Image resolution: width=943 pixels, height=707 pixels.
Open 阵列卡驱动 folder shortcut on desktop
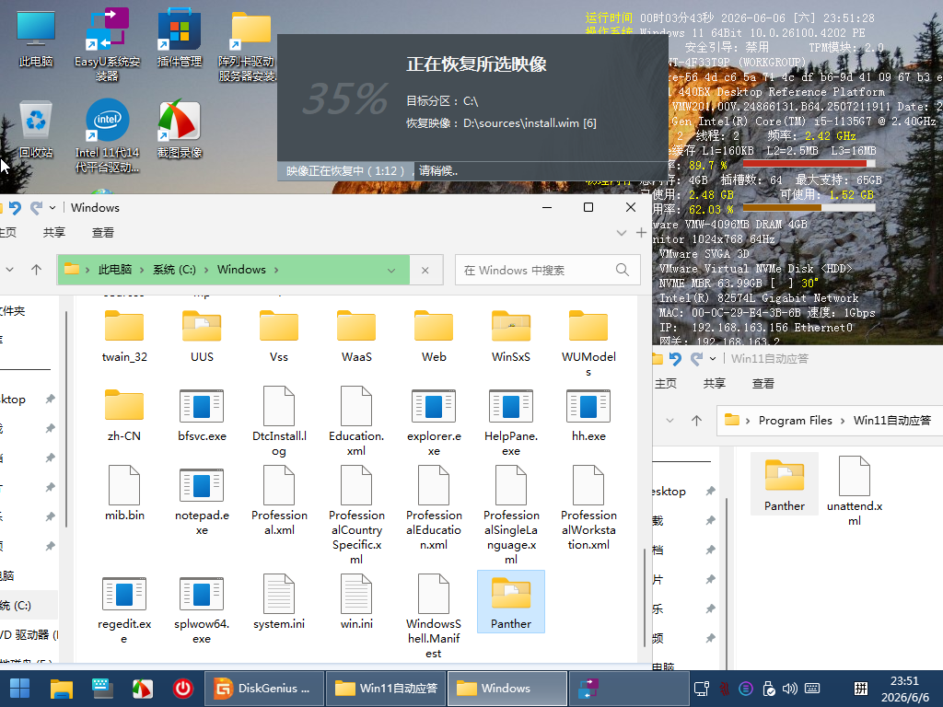pos(248,46)
